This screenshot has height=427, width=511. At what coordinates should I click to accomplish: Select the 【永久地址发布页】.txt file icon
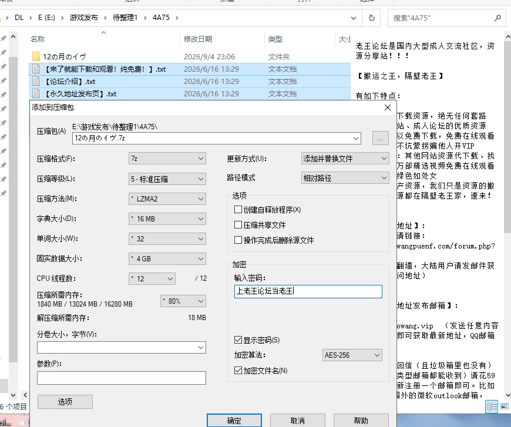(x=36, y=94)
